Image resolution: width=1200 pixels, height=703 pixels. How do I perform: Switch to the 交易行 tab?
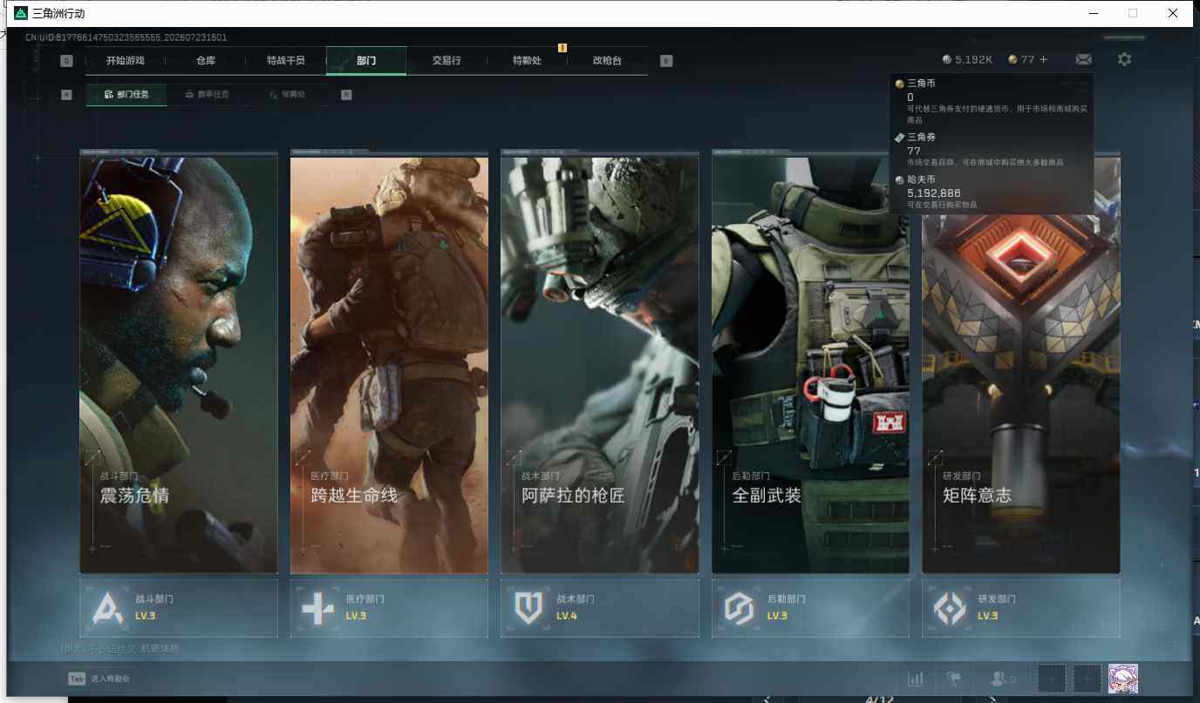(447, 61)
